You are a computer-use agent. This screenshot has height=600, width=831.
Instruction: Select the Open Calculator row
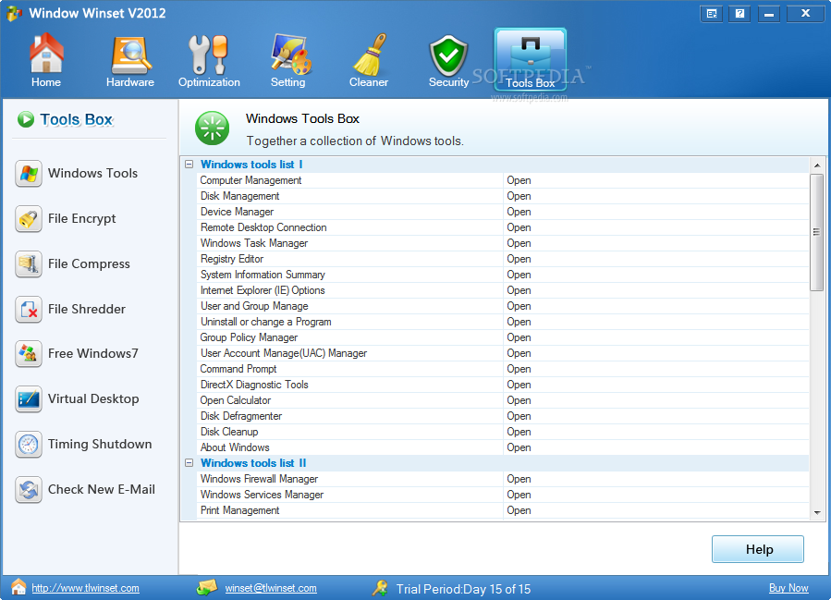pos(503,400)
